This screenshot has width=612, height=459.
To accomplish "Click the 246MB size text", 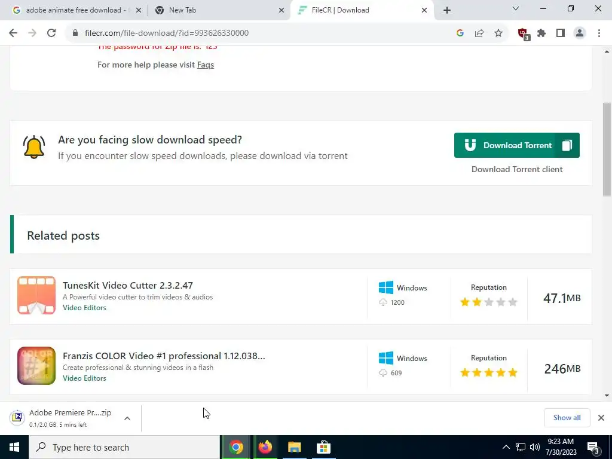I will pos(562,369).
